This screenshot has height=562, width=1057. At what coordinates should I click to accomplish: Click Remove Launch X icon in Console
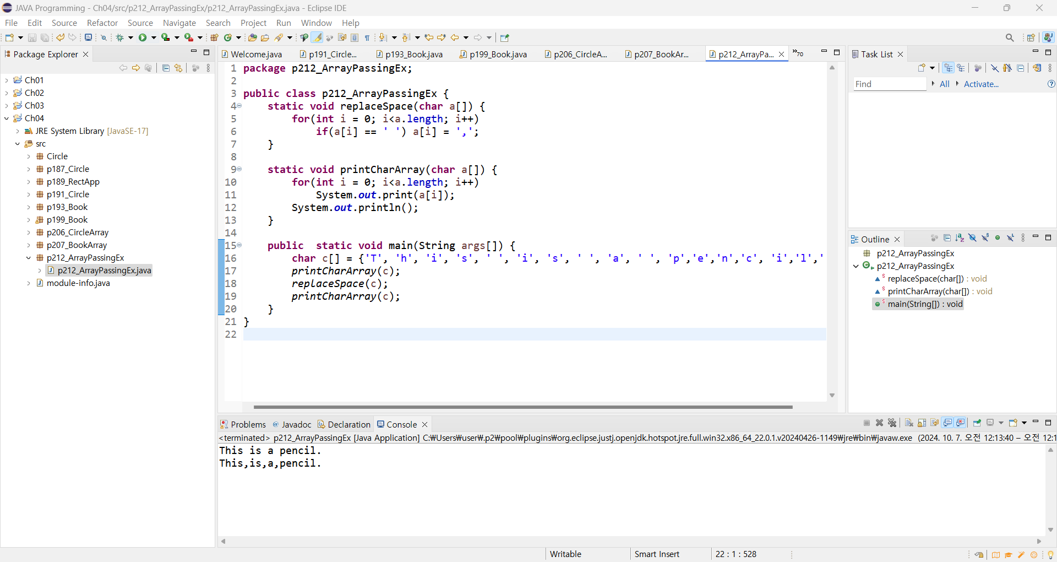[x=880, y=423]
